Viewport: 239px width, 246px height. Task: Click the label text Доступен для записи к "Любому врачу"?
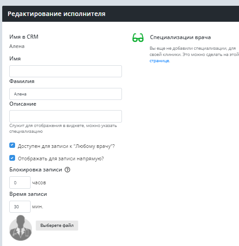click(66, 146)
